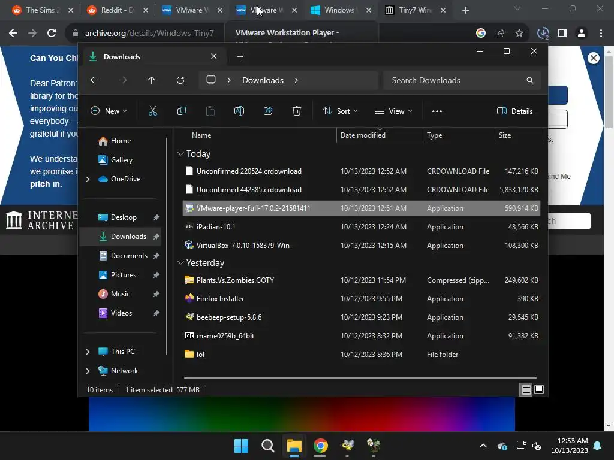
Task: Click the Copy icon in Explorer toolbar
Action: 181,111
